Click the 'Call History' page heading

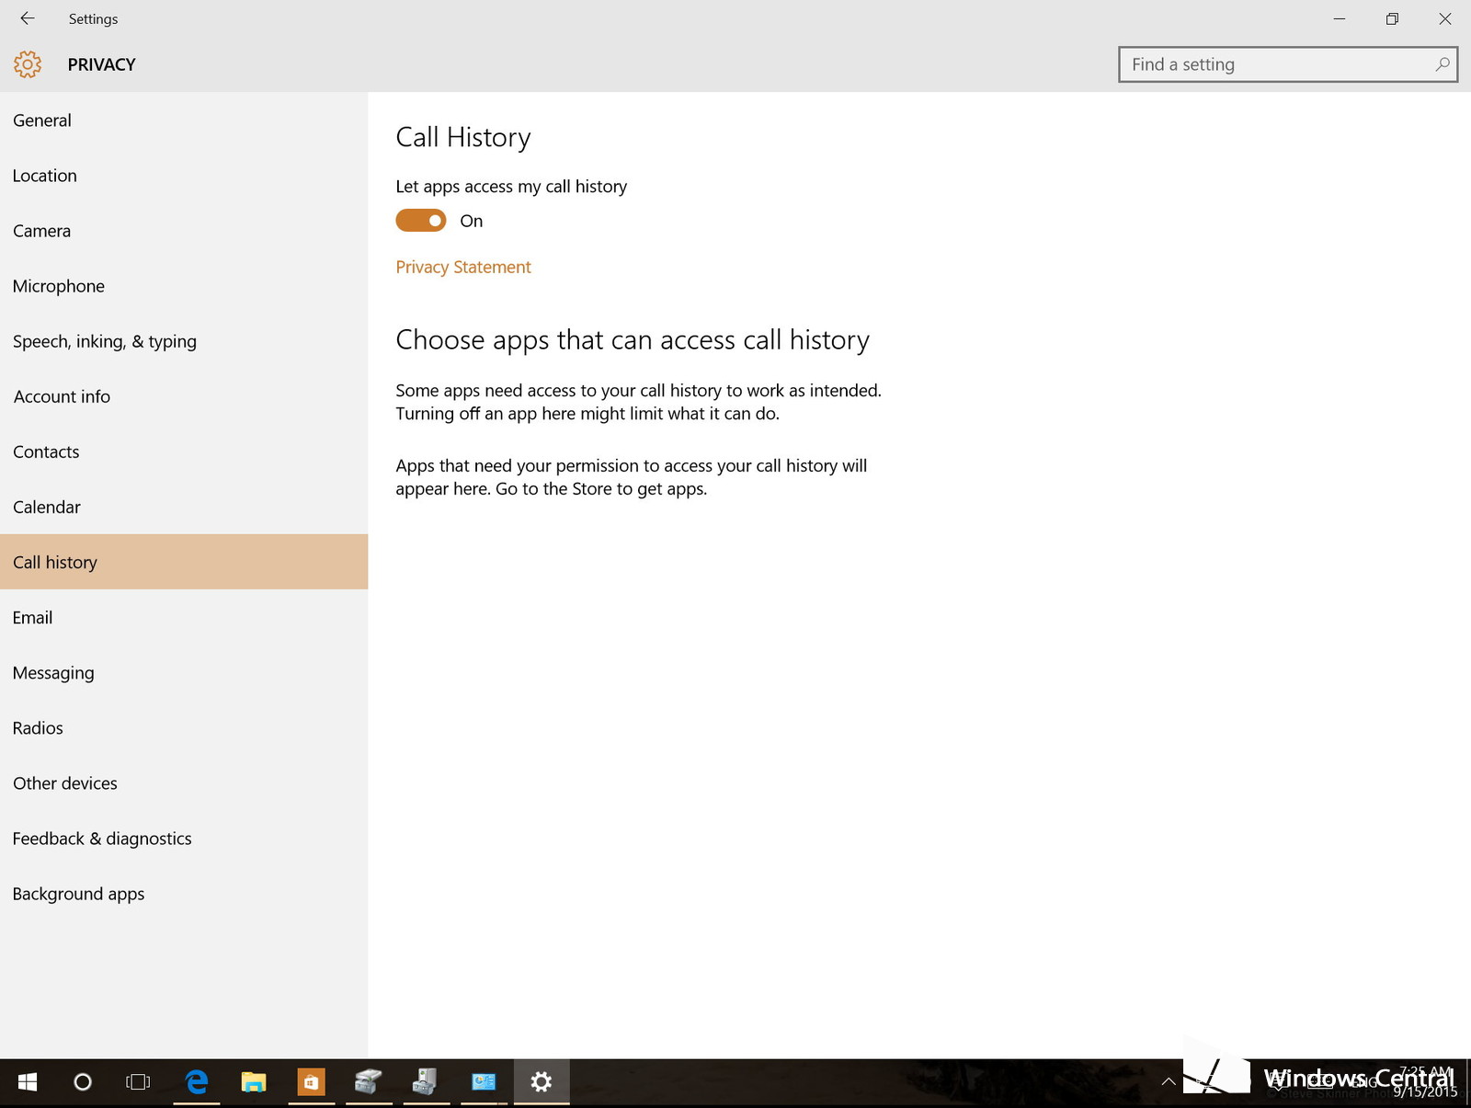click(x=463, y=137)
